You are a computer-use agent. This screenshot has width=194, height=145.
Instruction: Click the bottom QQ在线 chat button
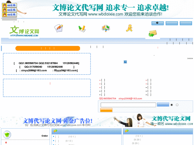point(9,15)
